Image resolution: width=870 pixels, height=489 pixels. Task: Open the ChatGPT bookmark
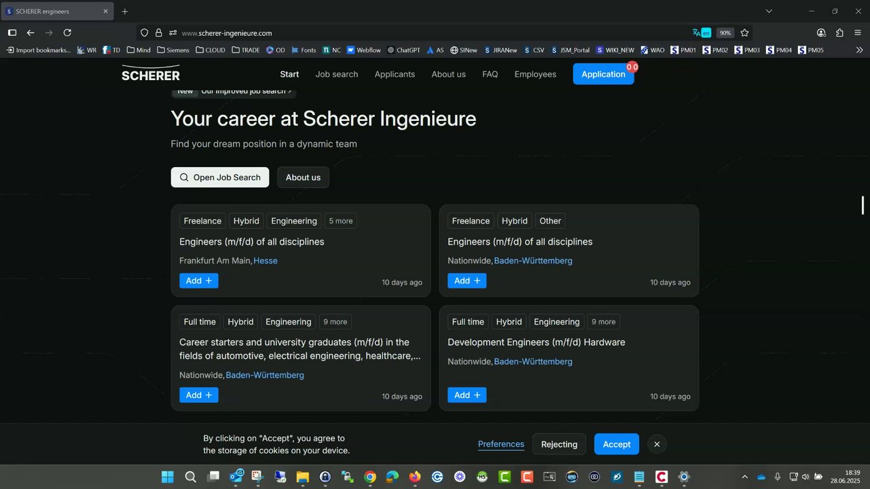(x=403, y=50)
